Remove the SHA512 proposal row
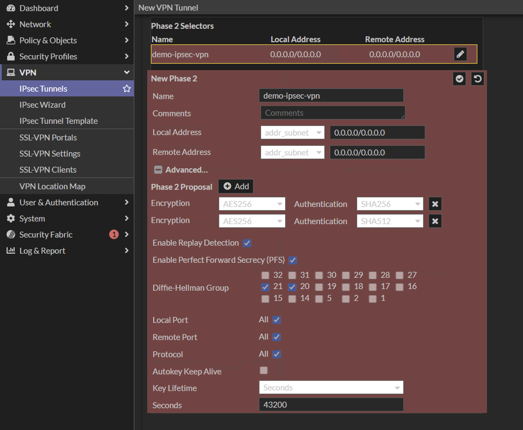Image resolution: width=523 pixels, height=430 pixels. point(435,221)
